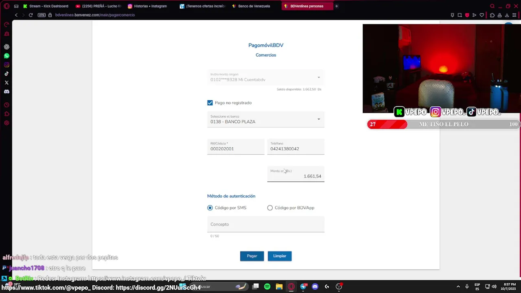Open Task View from the taskbar

coord(255,286)
